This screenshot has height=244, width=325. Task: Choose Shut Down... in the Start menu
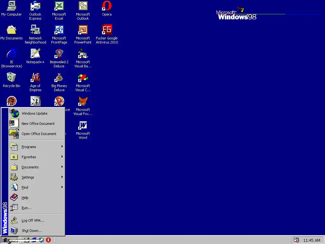tap(36, 231)
